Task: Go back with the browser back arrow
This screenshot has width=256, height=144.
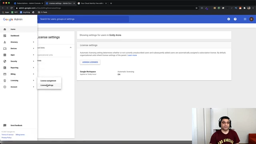Action: (3, 8)
